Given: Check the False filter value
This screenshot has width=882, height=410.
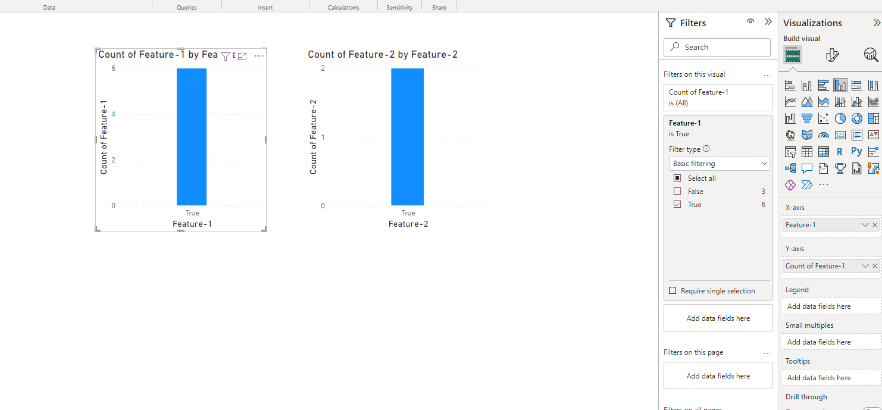Looking at the screenshot, I should [677, 191].
